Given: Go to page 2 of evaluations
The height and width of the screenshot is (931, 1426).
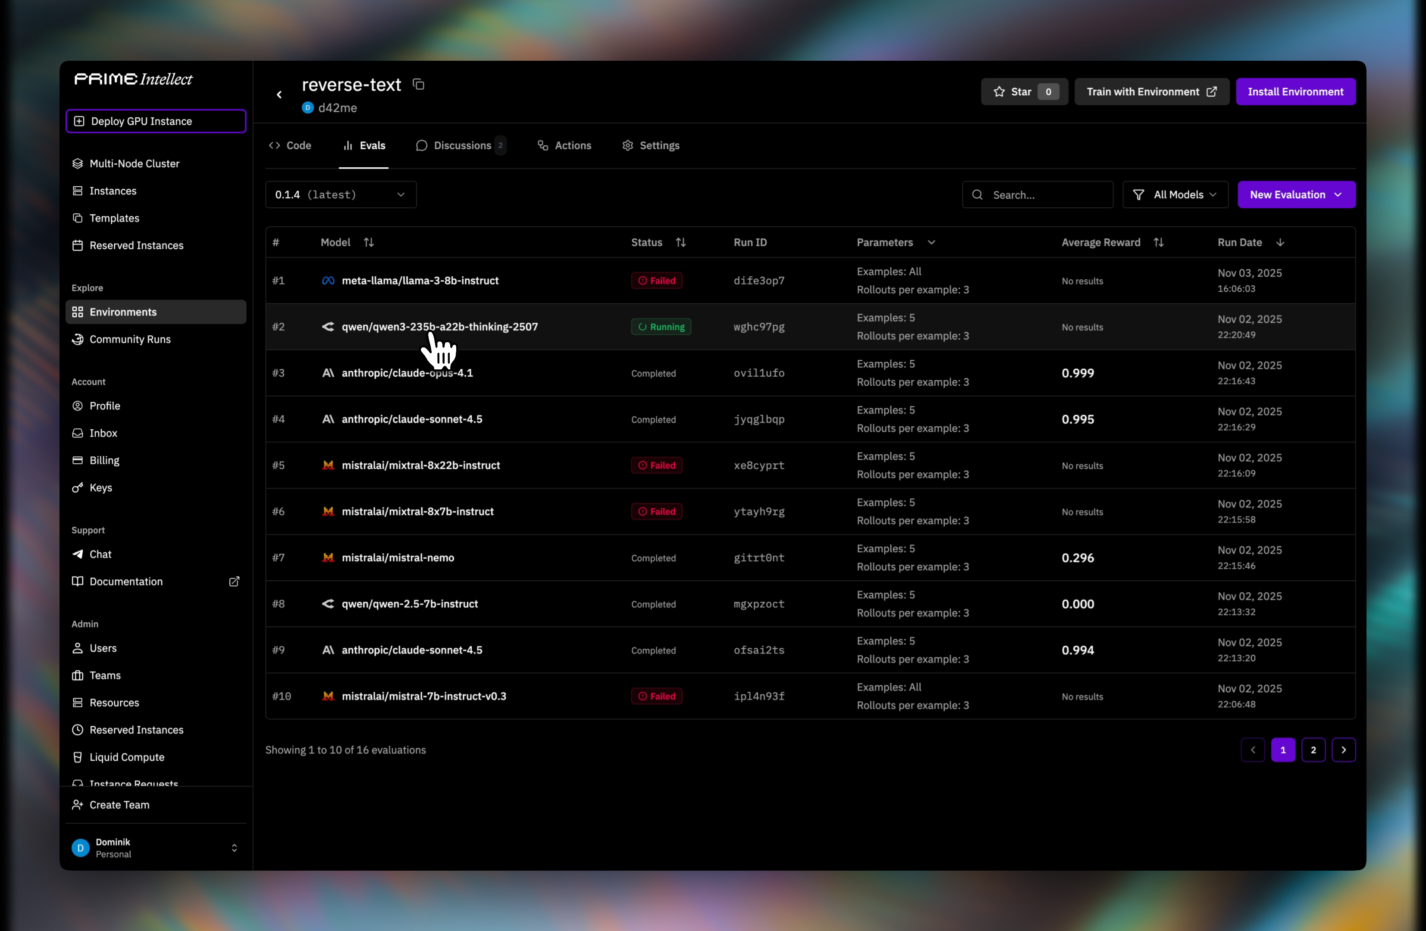Looking at the screenshot, I should (1313, 750).
